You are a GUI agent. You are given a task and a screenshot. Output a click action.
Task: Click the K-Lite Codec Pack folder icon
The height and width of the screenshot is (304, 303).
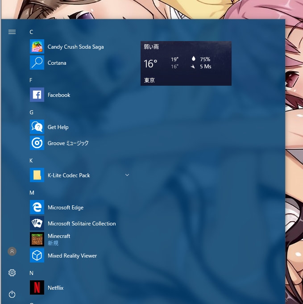pyautogui.click(x=37, y=175)
